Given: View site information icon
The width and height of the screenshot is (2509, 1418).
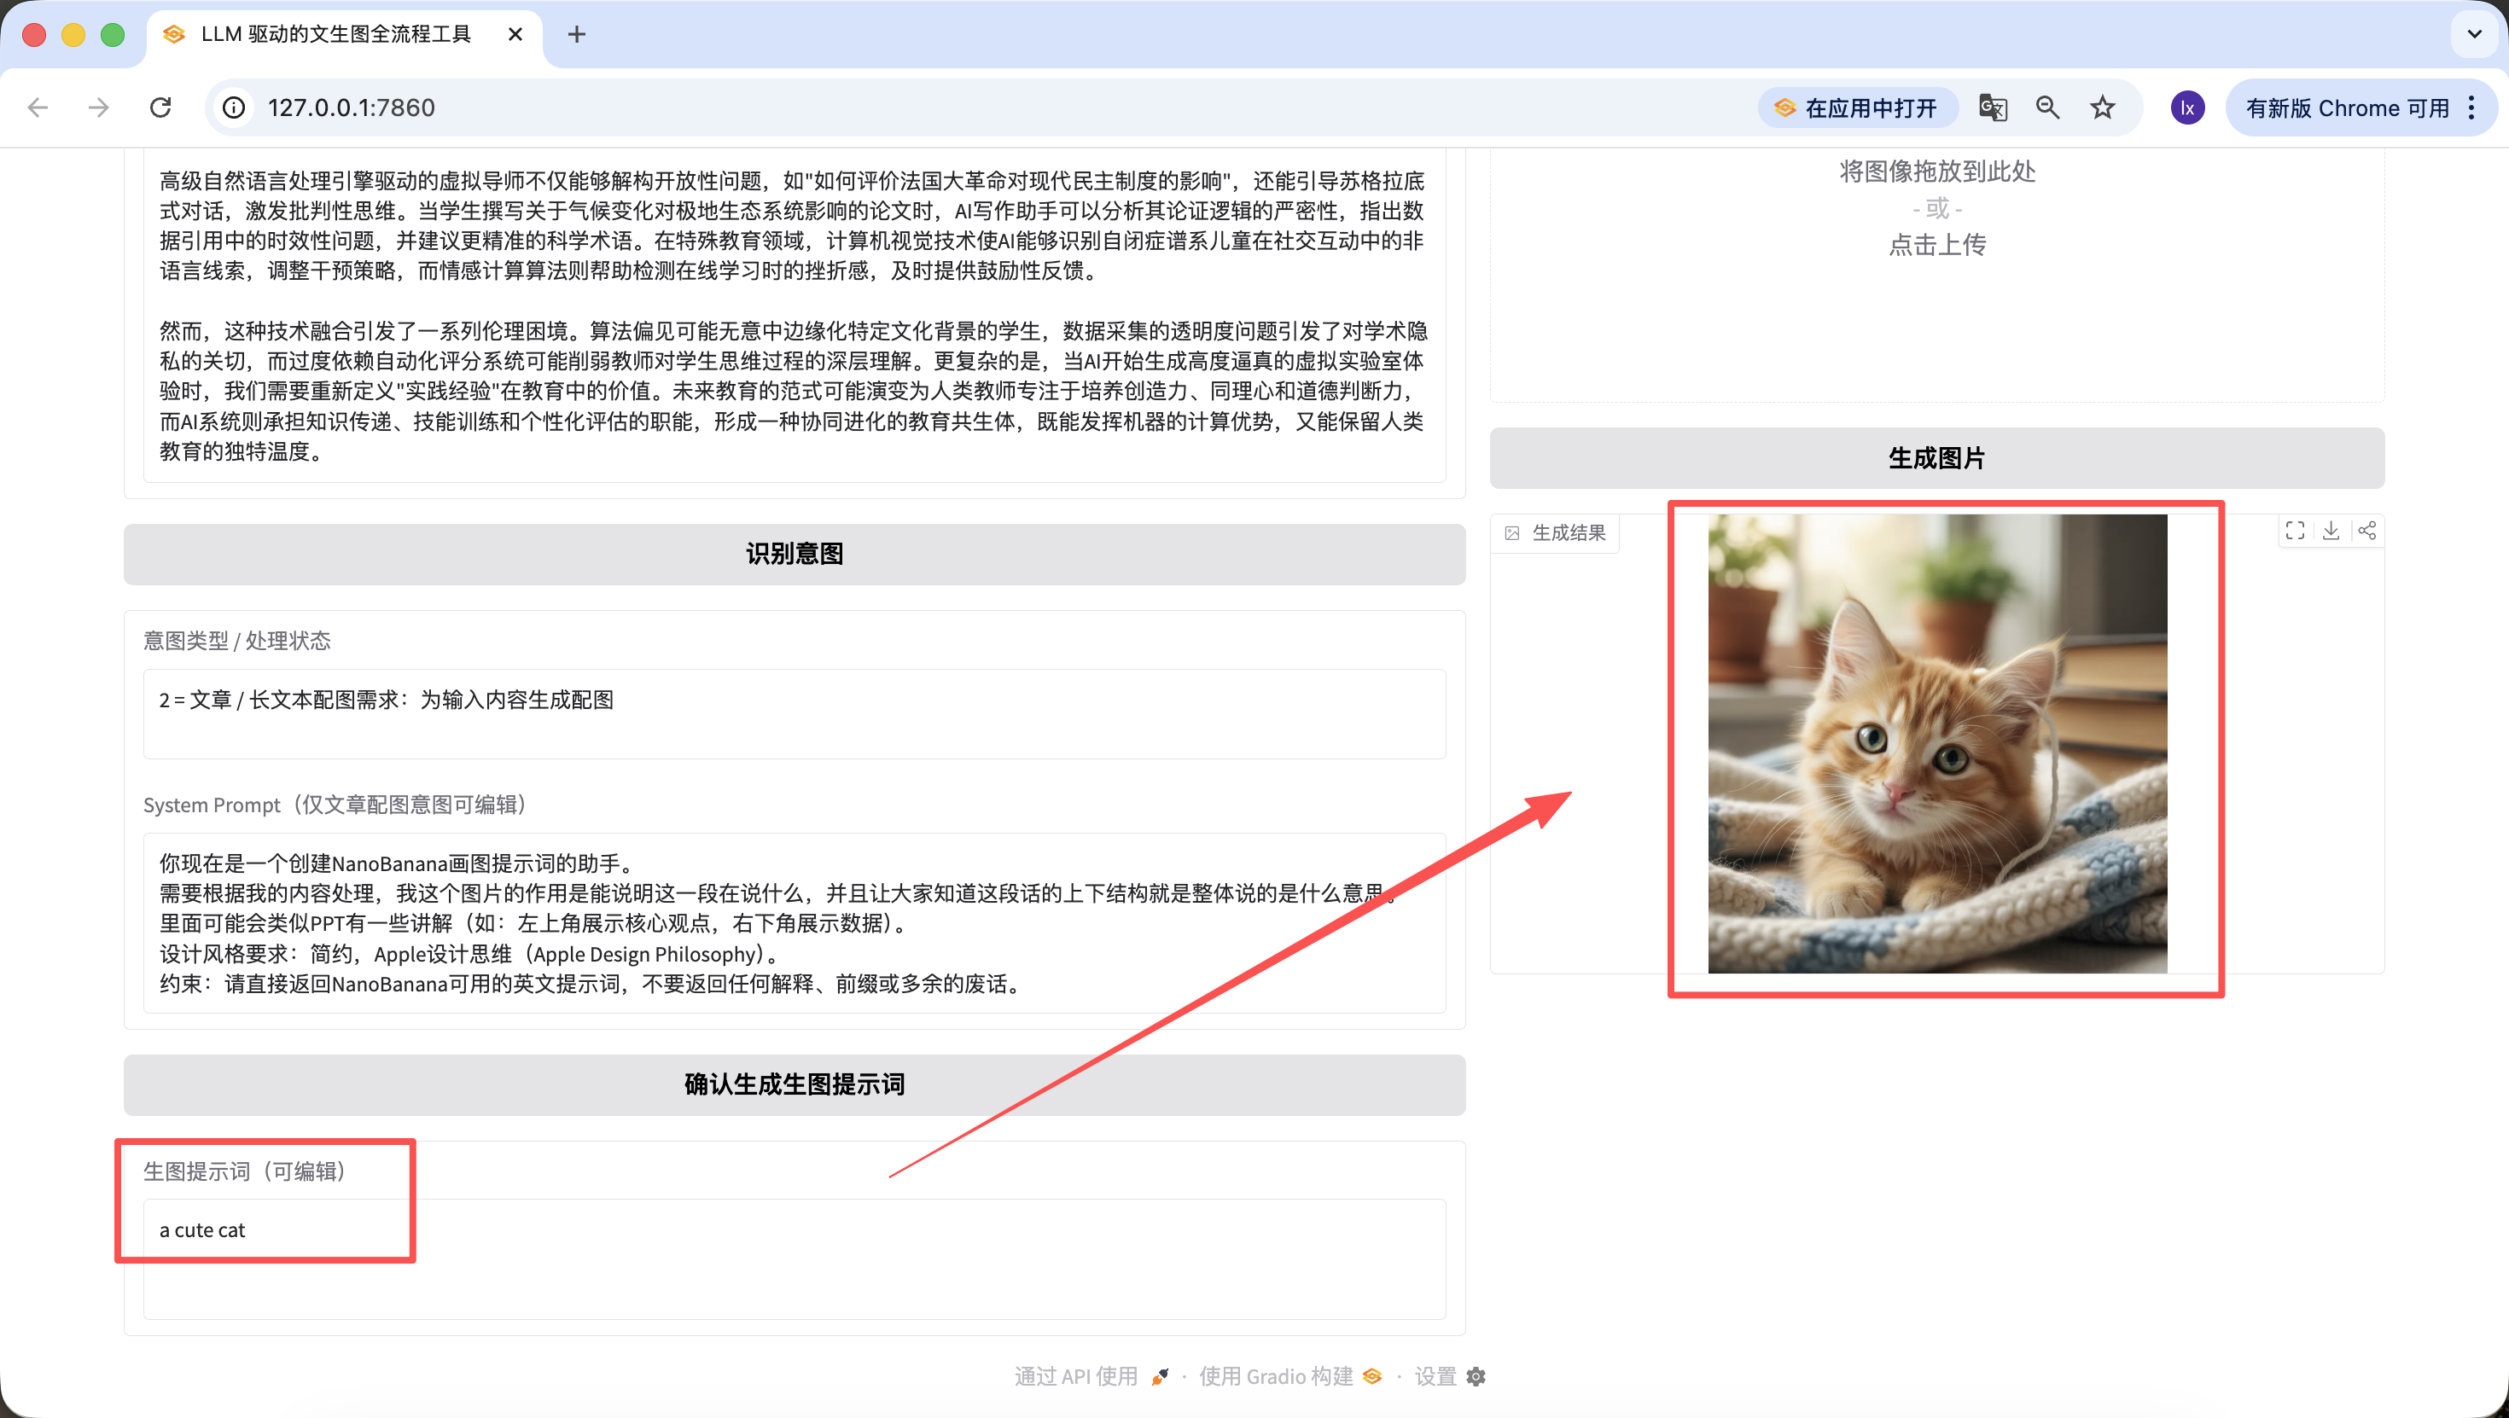Looking at the screenshot, I should pyautogui.click(x=234, y=108).
